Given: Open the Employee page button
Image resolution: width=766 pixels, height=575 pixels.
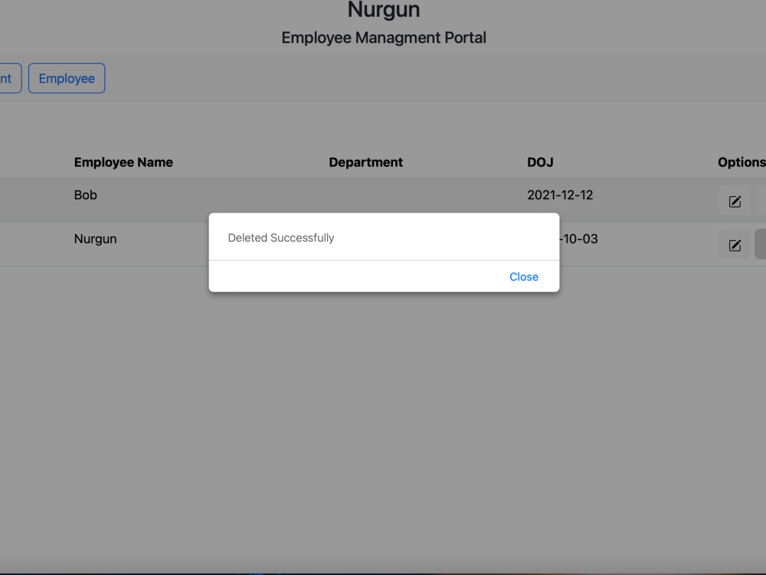Looking at the screenshot, I should point(67,78).
